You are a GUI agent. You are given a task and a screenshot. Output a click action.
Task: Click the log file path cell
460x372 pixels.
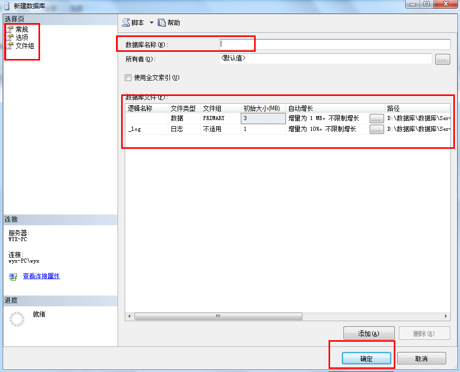coord(417,129)
